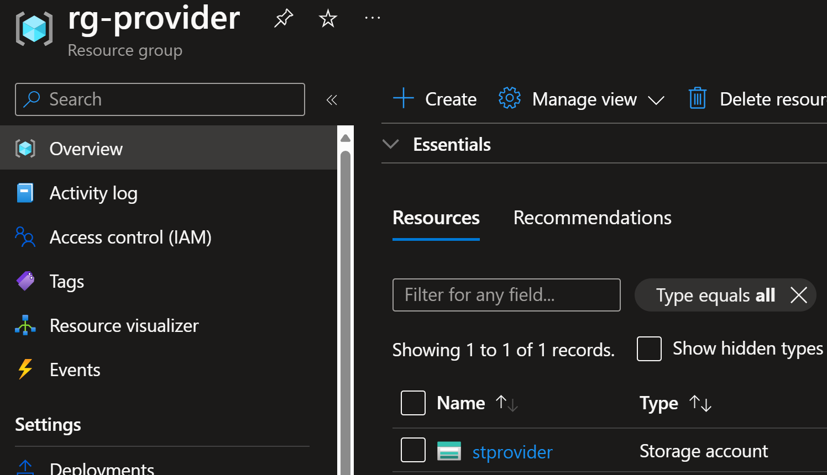827x475 pixels.
Task: Sort resources by Type column arrows
Action: coord(700,403)
